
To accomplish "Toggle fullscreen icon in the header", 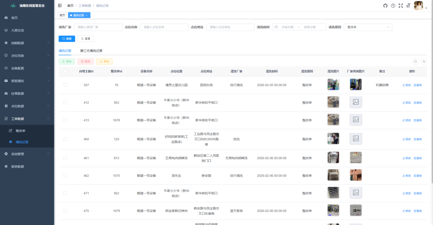I will 401,5.
